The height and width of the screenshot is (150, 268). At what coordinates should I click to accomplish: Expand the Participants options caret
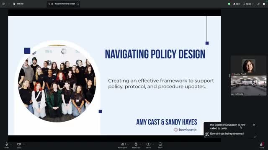(128, 144)
